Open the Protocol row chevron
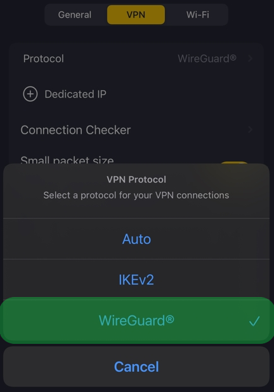 tap(250, 58)
